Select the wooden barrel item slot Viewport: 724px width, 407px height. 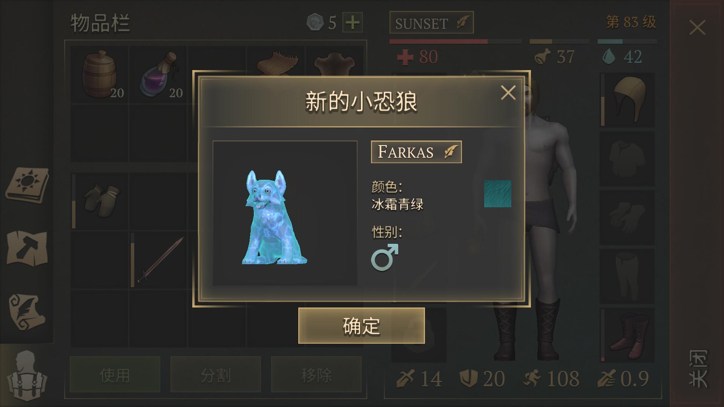(100, 75)
